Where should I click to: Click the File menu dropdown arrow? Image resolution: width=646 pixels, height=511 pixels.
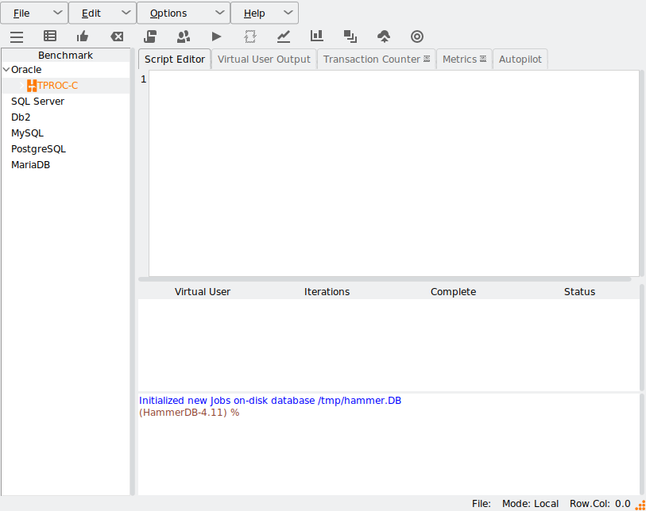pyautogui.click(x=58, y=13)
